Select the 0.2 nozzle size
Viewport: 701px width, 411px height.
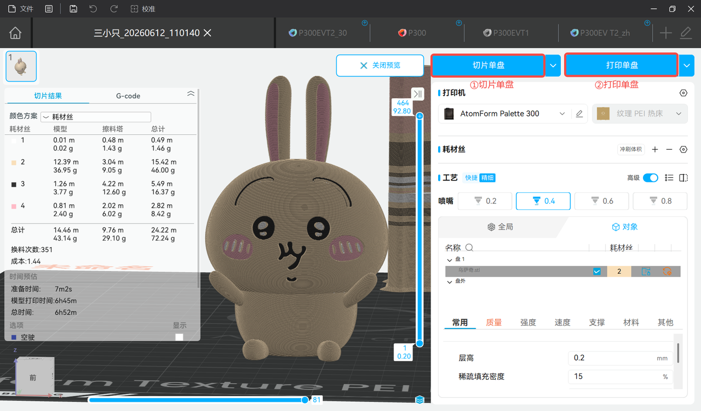click(x=485, y=201)
